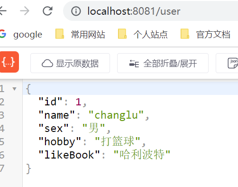Click the closing brace on line 7
Screen dimensions: 238x187
pos(28,168)
